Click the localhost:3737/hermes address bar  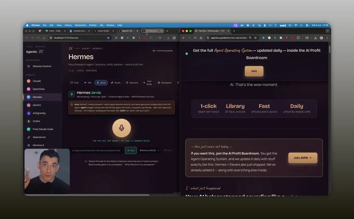[x=79, y=38]
